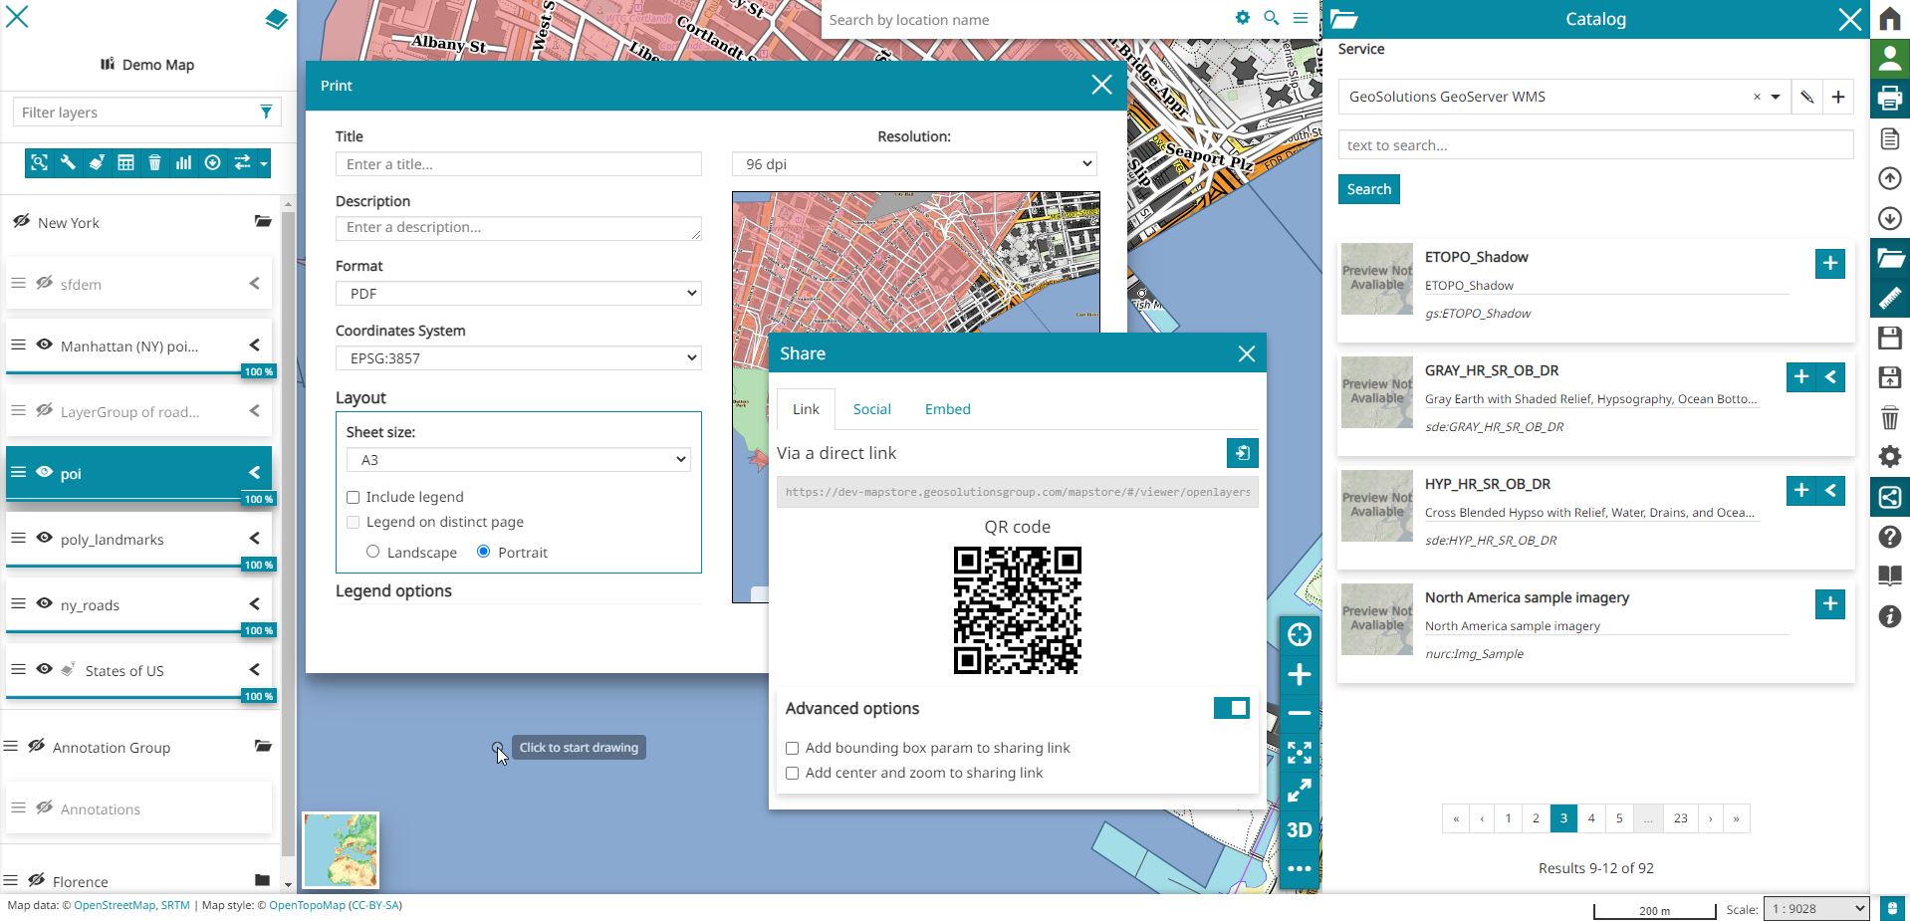Expand the layer toolbar caret dropdown
Image resolution: width=1910 pixels, height=921 pixels.
(263, 163)
